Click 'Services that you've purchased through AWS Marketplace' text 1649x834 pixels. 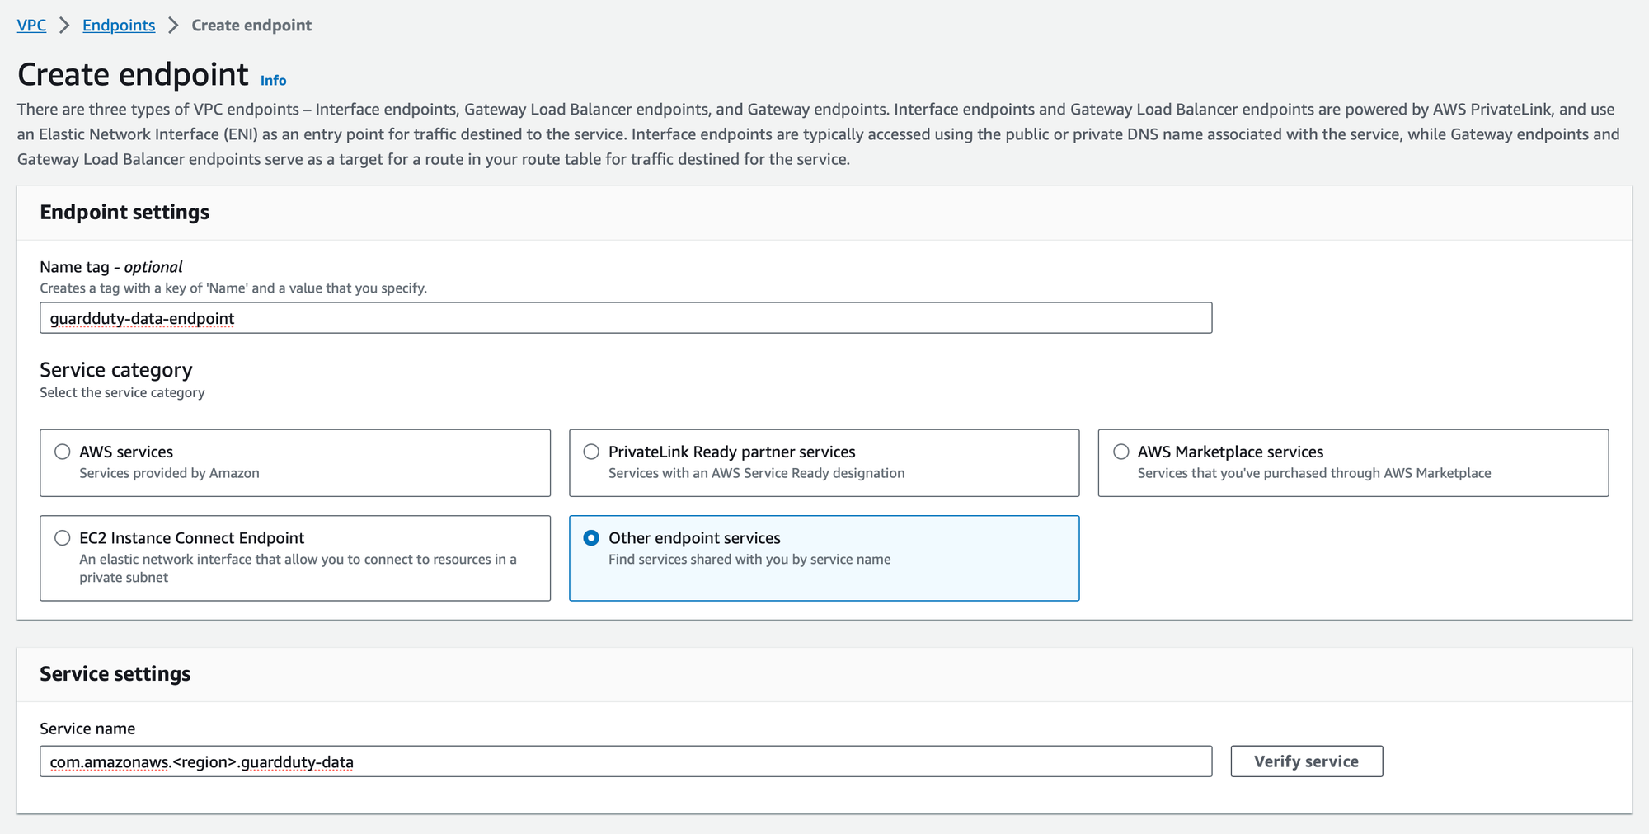[1314, 473]
